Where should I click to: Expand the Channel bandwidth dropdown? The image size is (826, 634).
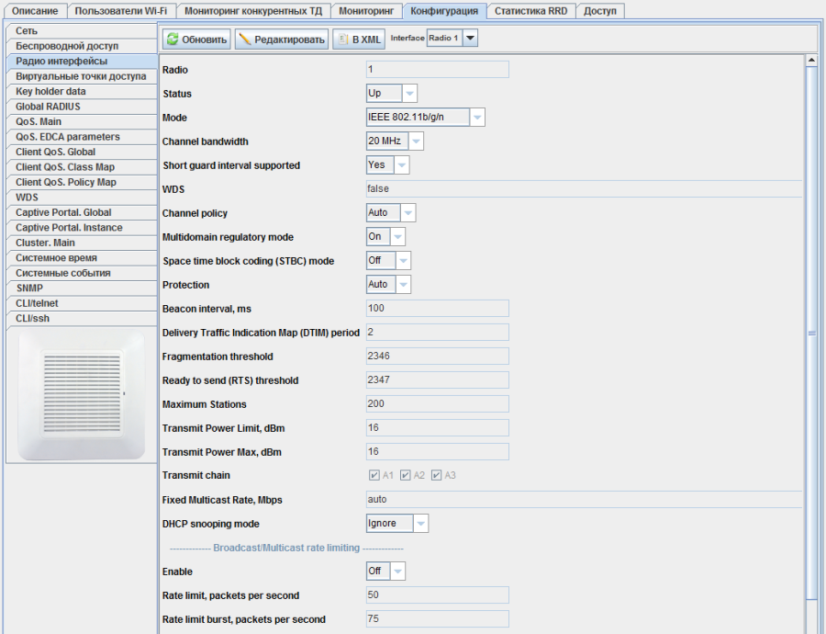coord(395,142)
